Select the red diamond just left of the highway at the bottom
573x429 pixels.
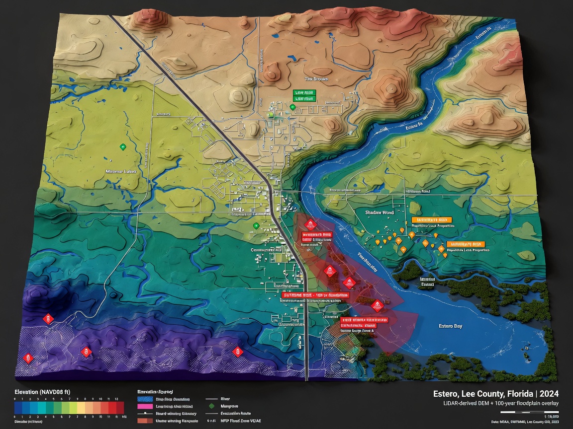(238, 352)
